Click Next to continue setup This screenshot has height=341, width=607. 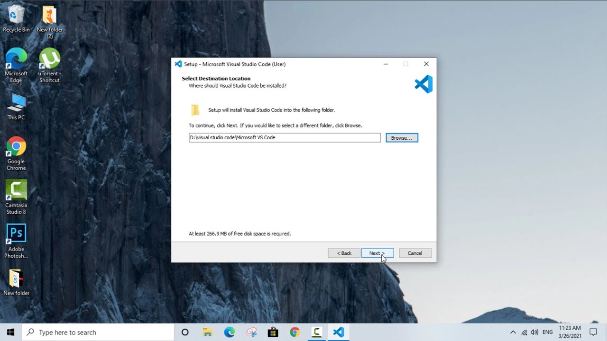pos(377,253)
